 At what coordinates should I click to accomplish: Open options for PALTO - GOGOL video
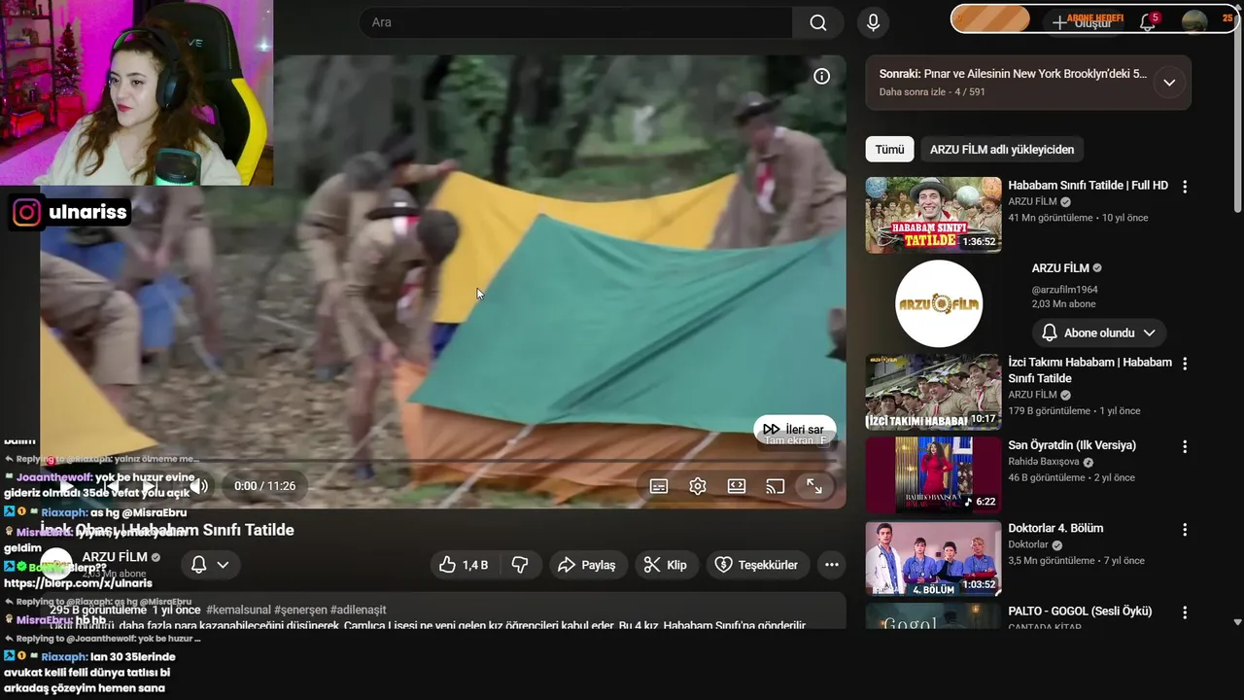pyautogui.click(x=1184, y=612)
